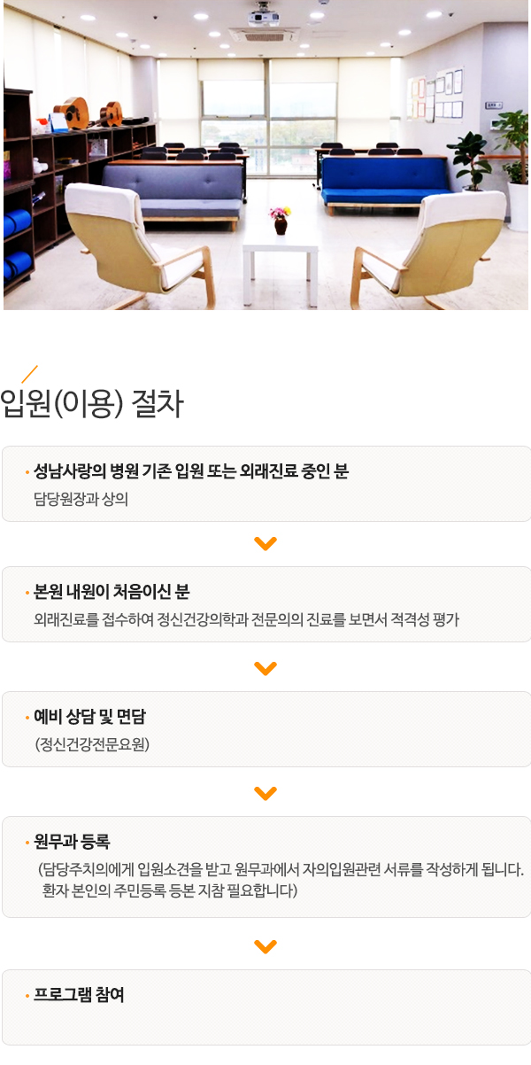This screenshot has height=1065, width=531.
Task: Click the orange bullet beside 성남사랑의 병원 기존 입원
Action: 27,472
